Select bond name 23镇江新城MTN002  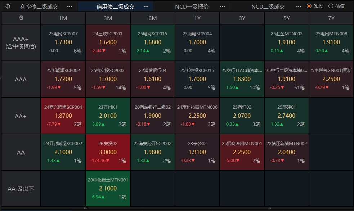[287, 144]
